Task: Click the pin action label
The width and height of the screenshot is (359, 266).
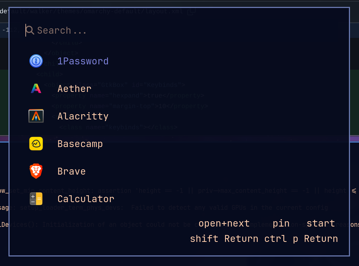Action: tap(281, 223)
